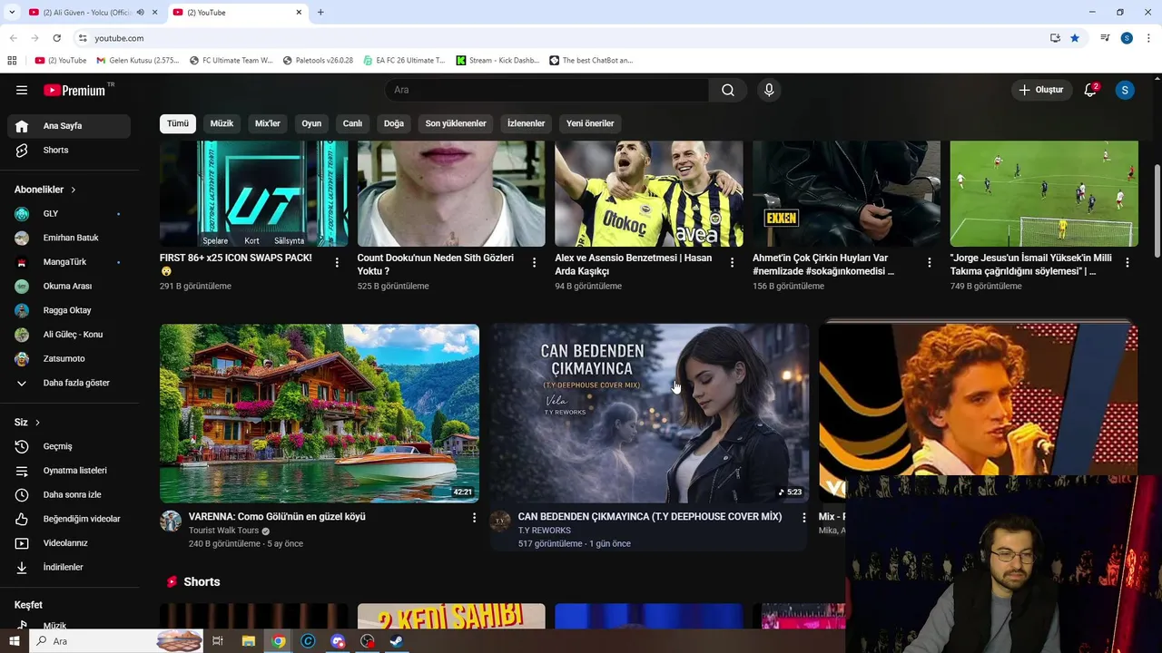Open Zatsumoto channel
Image resolution: width=1162 pixels, height=653 pixels.
(x=69, y=358)
